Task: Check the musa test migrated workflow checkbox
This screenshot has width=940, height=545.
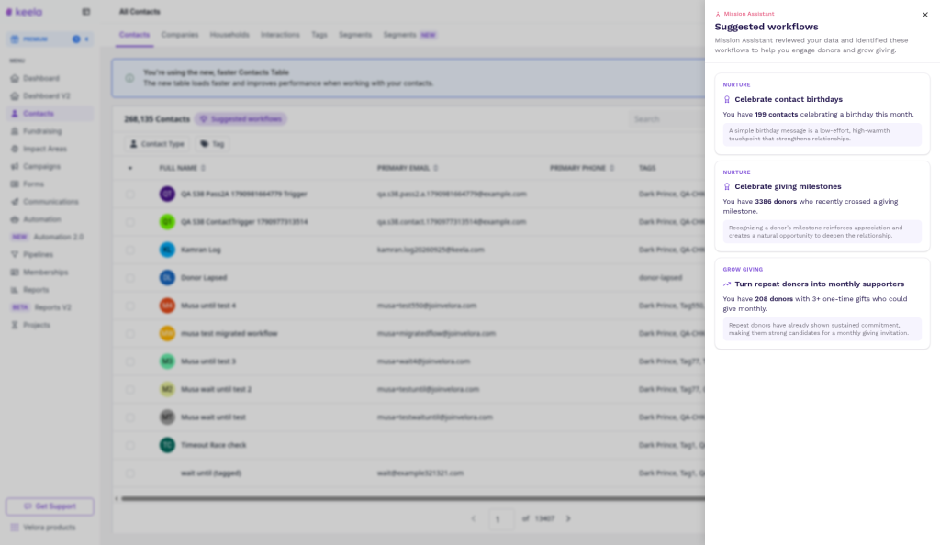Action: (x=130, y=334)
